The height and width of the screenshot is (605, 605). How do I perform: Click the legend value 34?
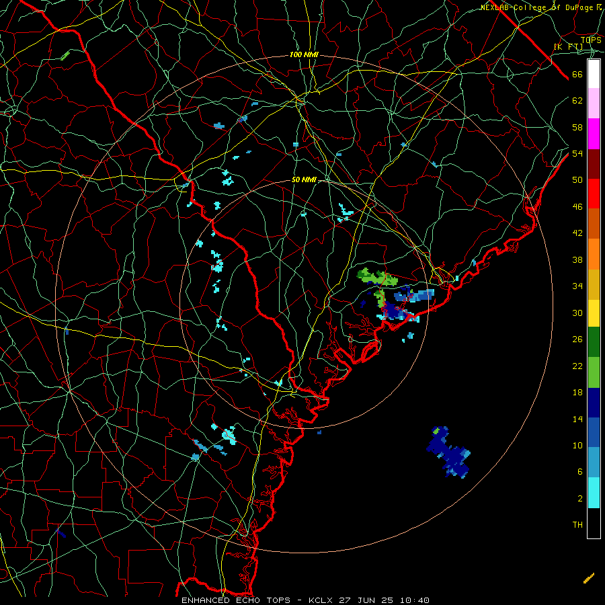coord(577,286)
